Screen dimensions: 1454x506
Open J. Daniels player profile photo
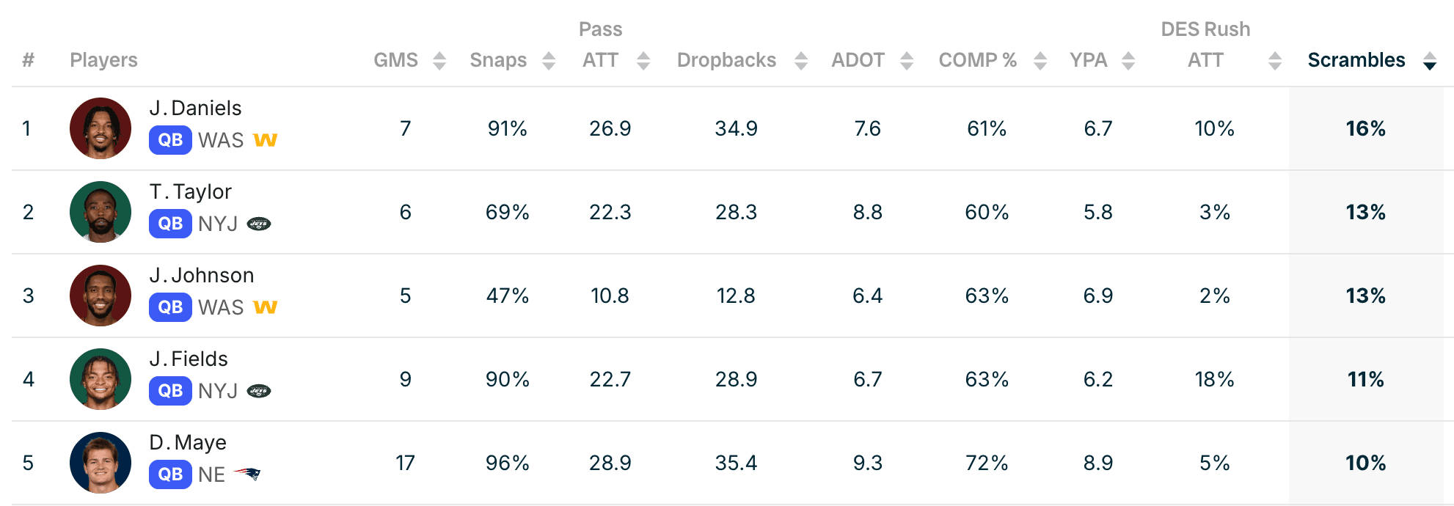[101, 128]
